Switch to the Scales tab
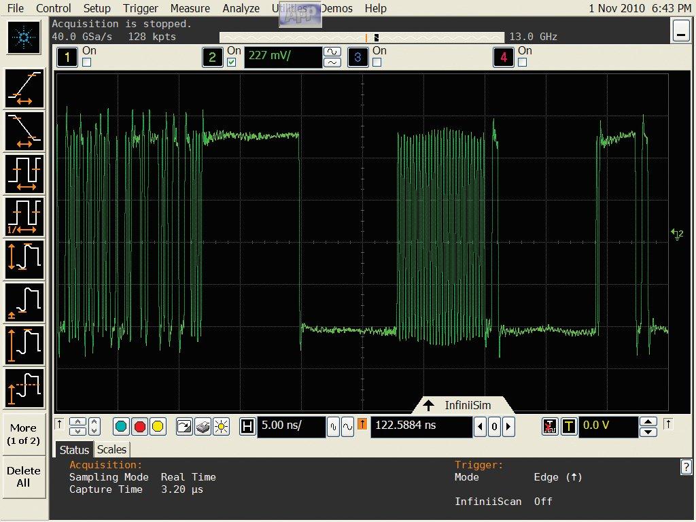 pos(111,449)
